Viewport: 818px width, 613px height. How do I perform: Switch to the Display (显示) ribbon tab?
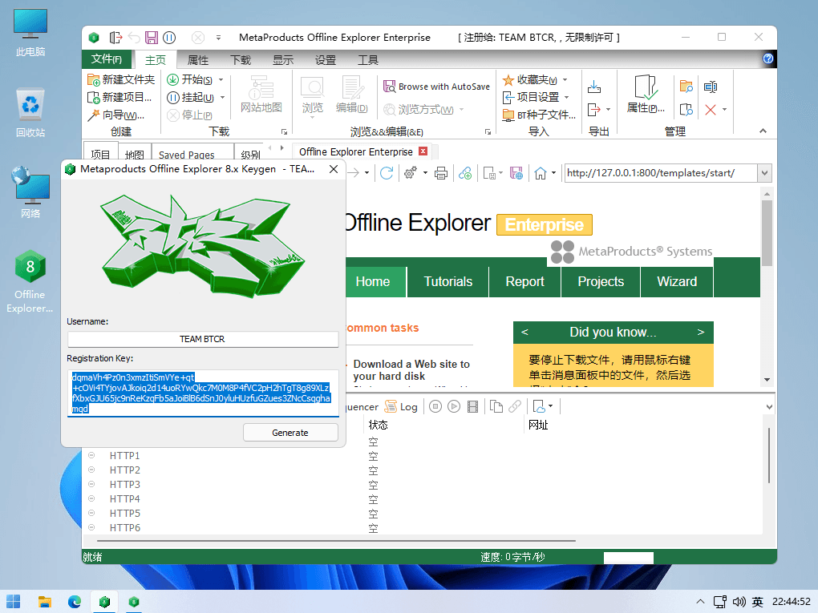pyautogui.click(x=283, y=60)
